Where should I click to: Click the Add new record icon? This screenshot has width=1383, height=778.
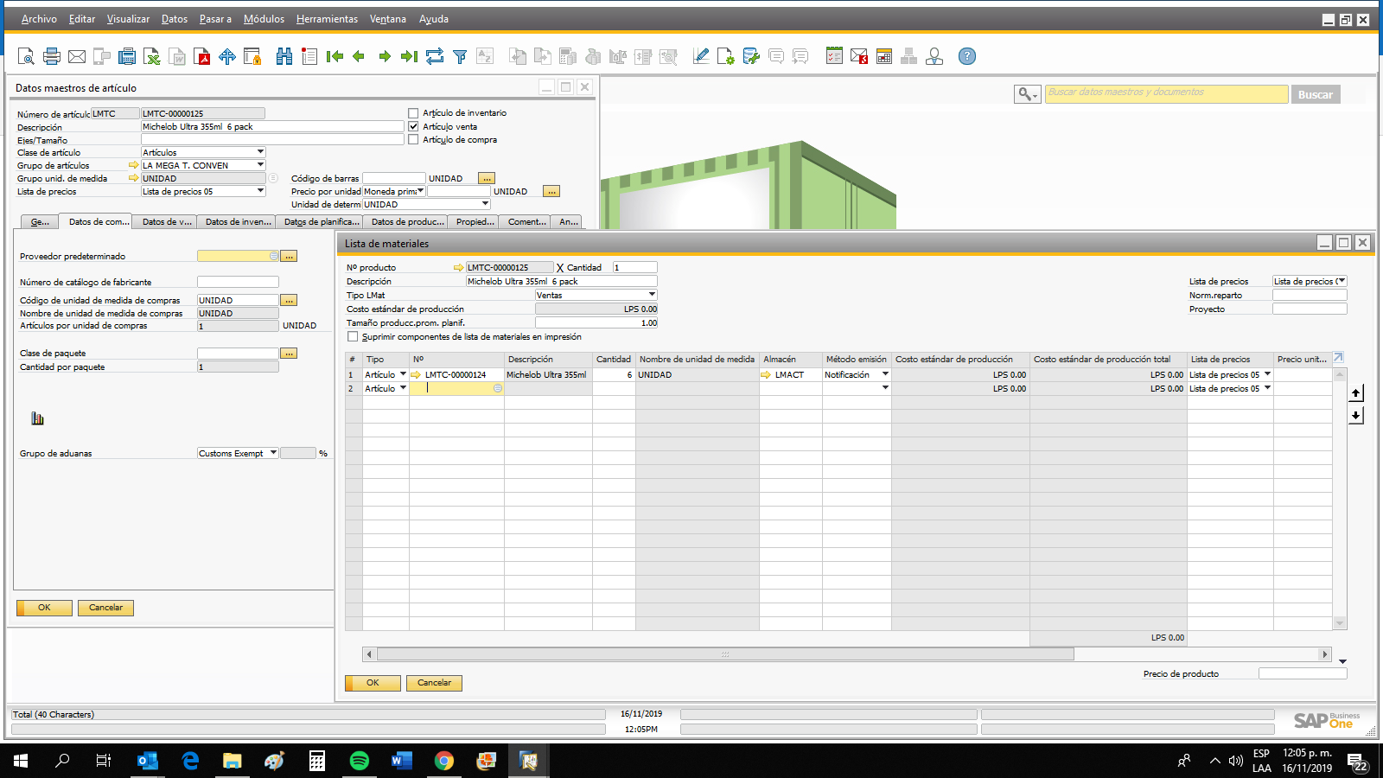(x=309, y=56)
